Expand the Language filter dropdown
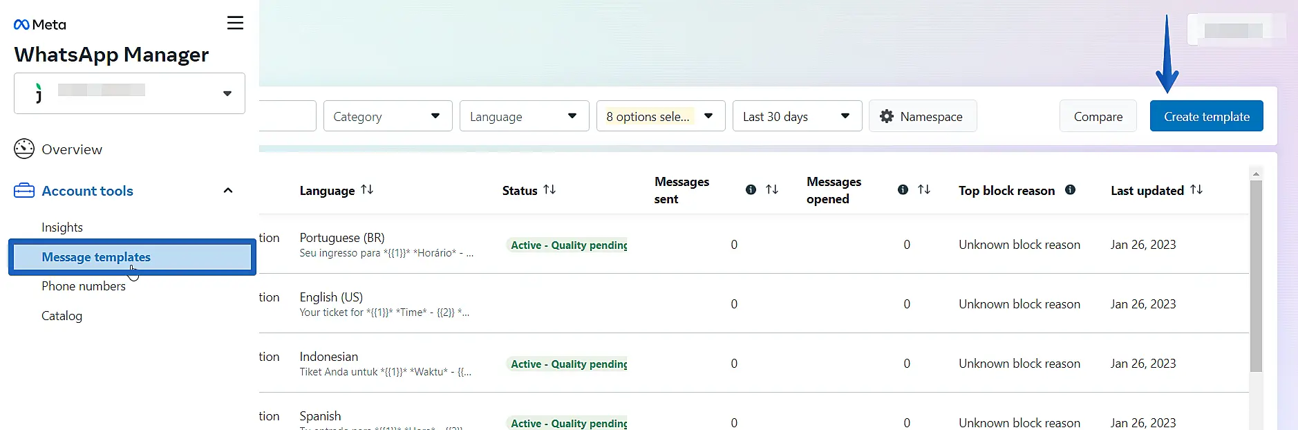The height and width of the screenshot is (430, 1298). click(x=524, y=116)
